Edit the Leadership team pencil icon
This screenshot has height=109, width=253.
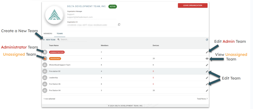(x=207, y=78)
